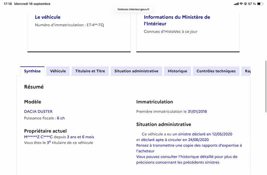267x175 pixels.
Task: Open the Titulaire et Titre tab
Action: pos(90,71)
